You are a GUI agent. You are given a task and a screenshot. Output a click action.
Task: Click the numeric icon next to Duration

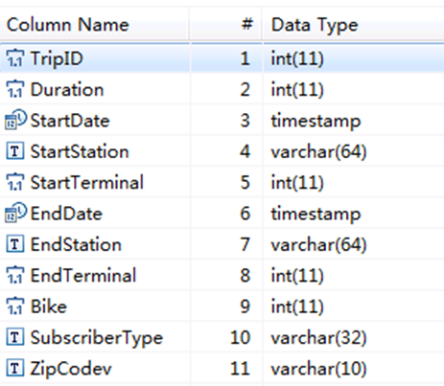click(15, 89)
